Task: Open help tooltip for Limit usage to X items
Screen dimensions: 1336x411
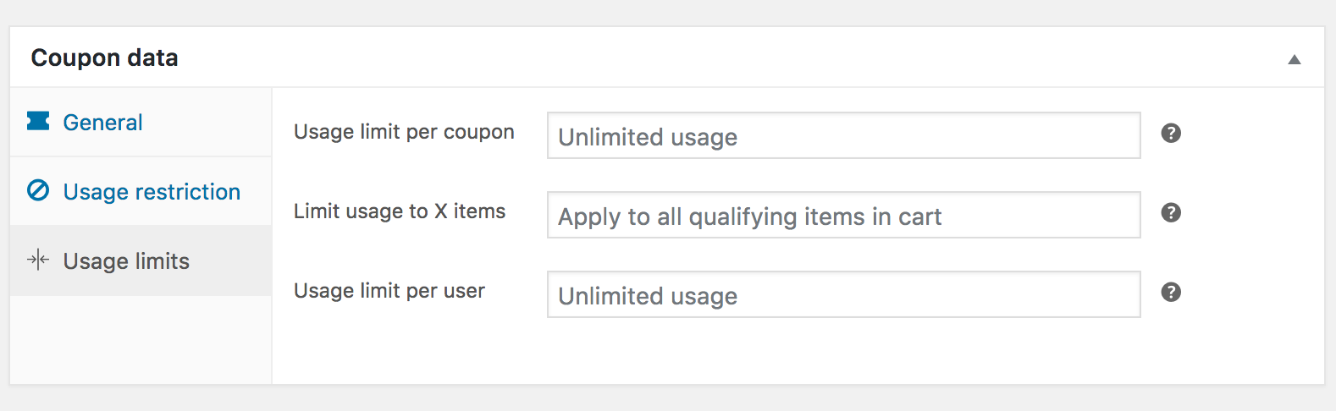Action: tap(1171, 212)
